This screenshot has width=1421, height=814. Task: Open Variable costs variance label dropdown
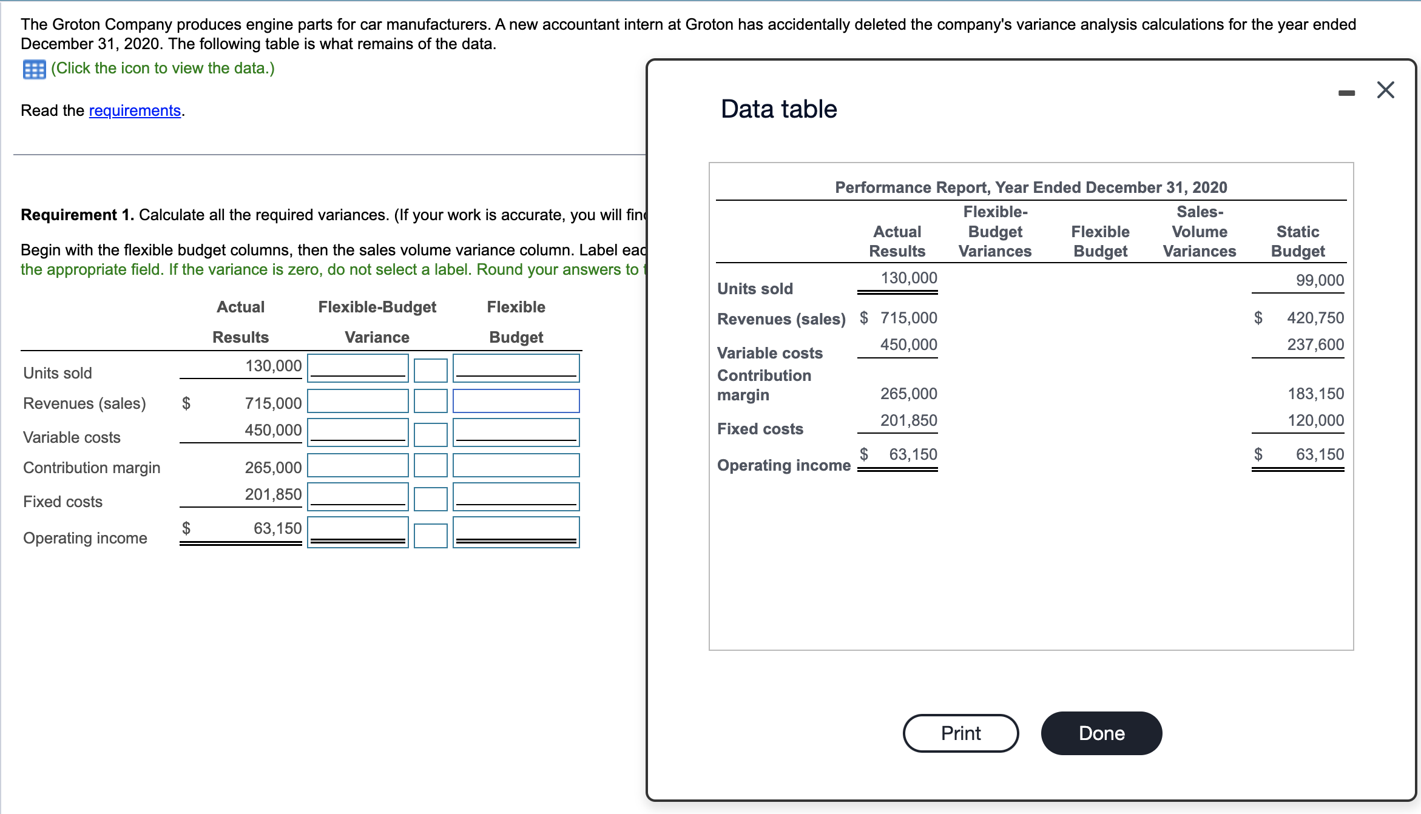(430, 434)
